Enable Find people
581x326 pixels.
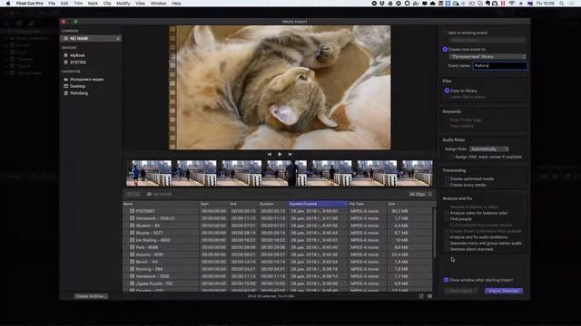(447, 219)
